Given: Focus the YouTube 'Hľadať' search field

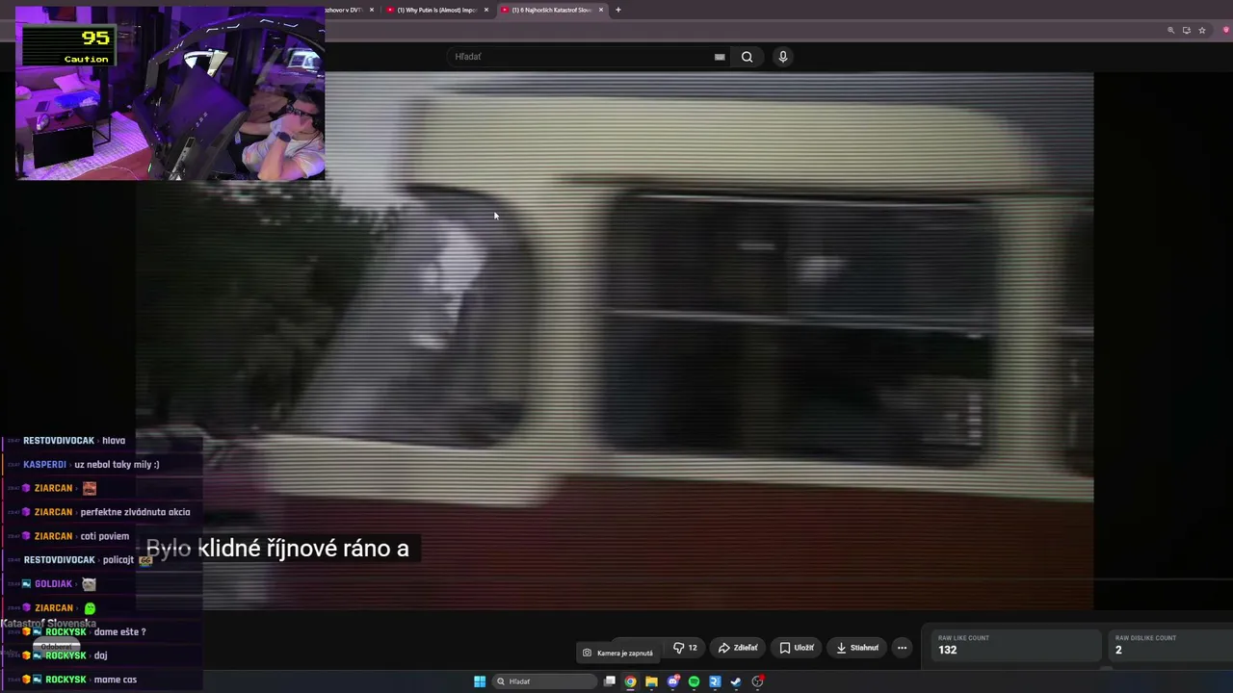Looking at the screenshot, I should (590, 57).
